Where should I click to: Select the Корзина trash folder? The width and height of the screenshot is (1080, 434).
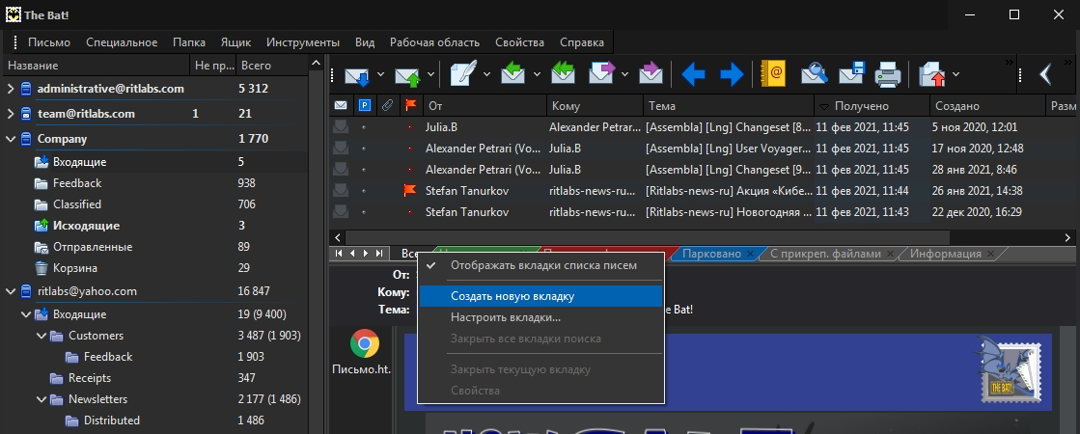(75, 268)
